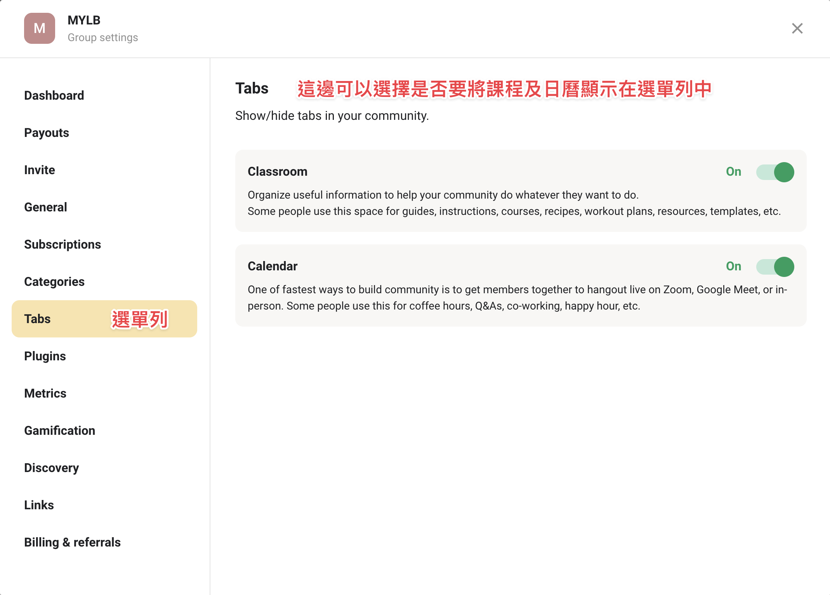
Task: Click the Classroom card title
Action: click(278, 171)
